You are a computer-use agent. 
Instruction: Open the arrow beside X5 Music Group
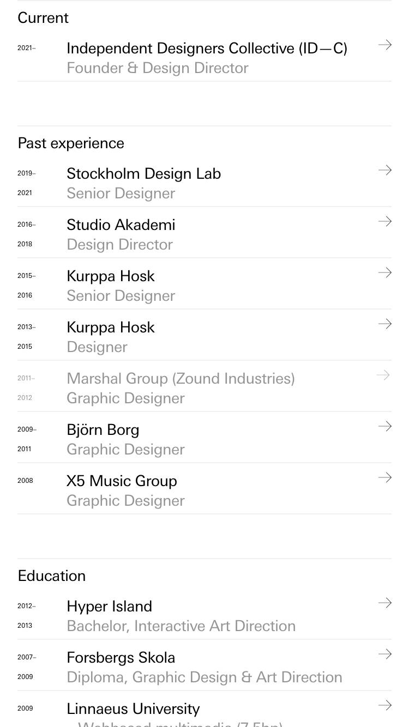tap(385, 477)
